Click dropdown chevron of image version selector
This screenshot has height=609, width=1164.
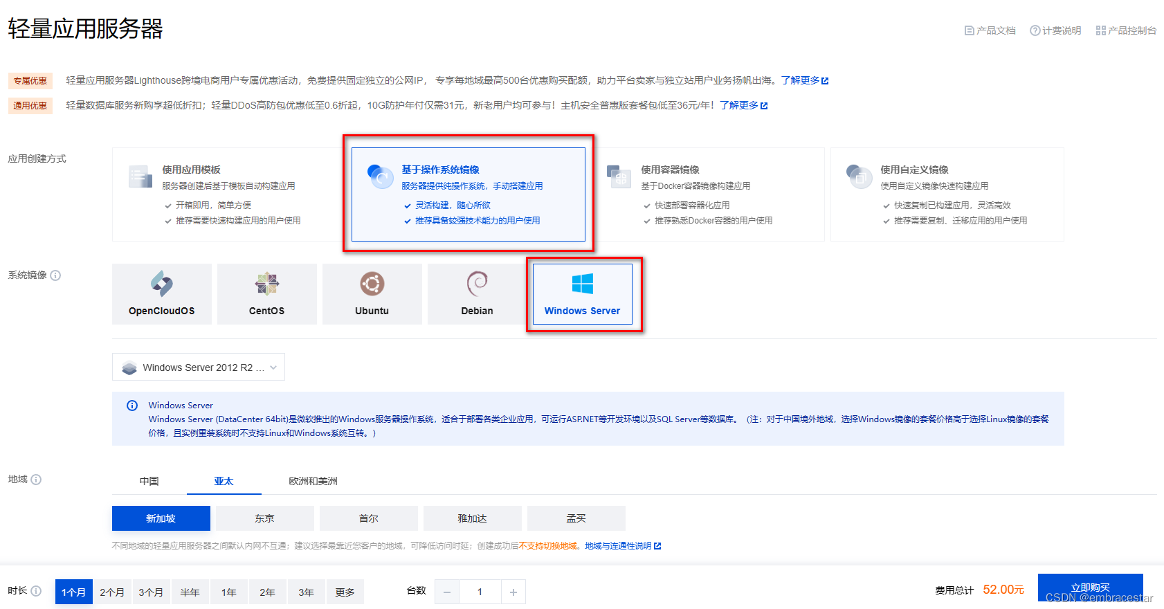[x=273, y=367]
